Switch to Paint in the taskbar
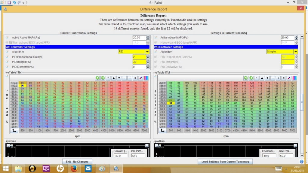The image size is (308, 173). pyautogui.click(x=102, y=168)
